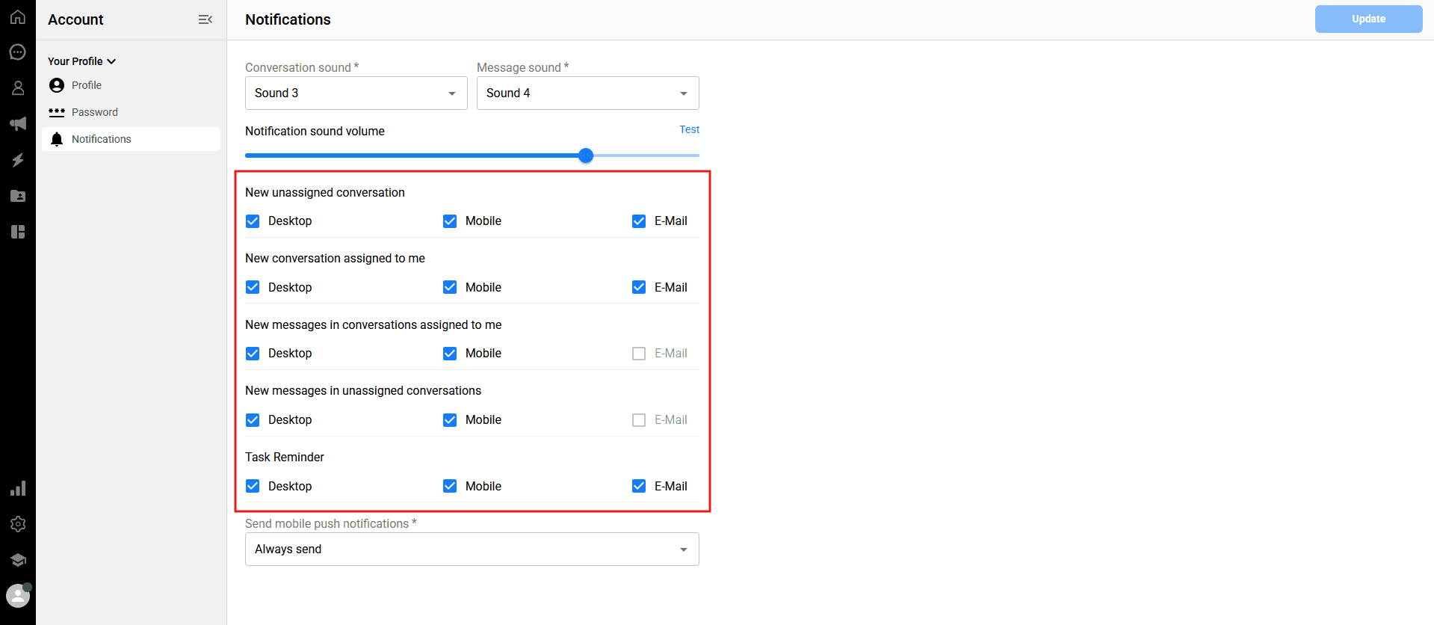Open the Conversation sound dropdown
The width and height of the screenshot is (1434, 625).
356,93
